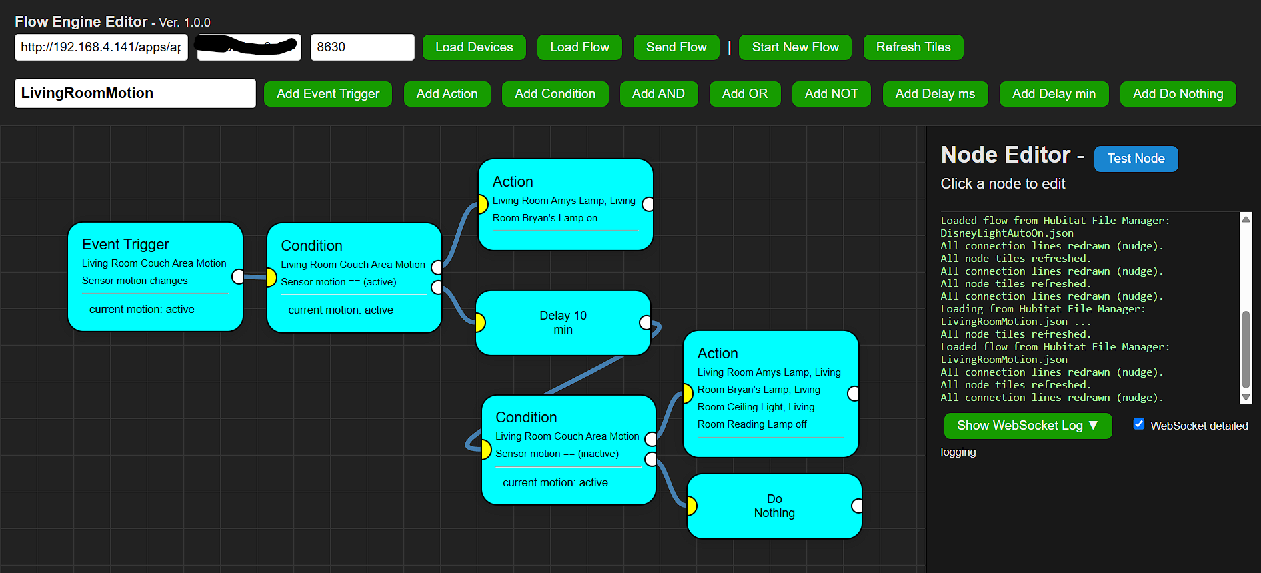
Task: Click the yellow input port of the lamps-on Action node
Action: pyautogui.click(x=483, y=204)
